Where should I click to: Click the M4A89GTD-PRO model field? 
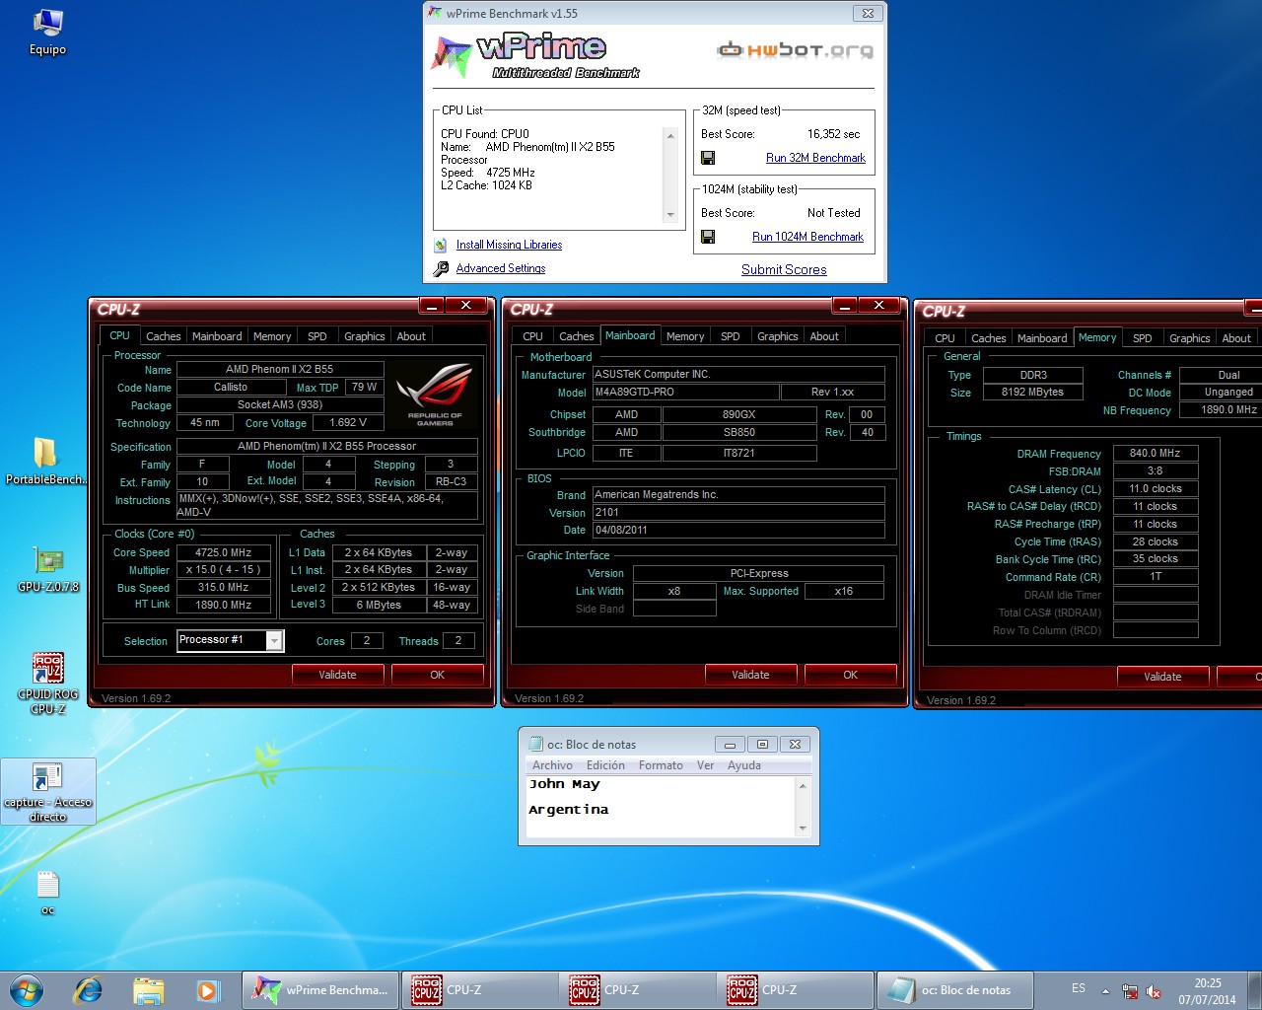point(684,392)
